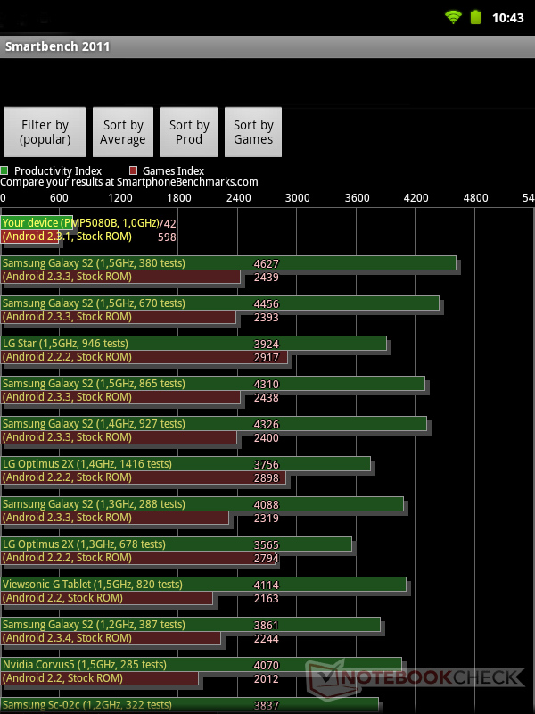Screen dimensions: 535x714
Task: Tap the Wi-Fi signal status icon
Action: point(453,17)
